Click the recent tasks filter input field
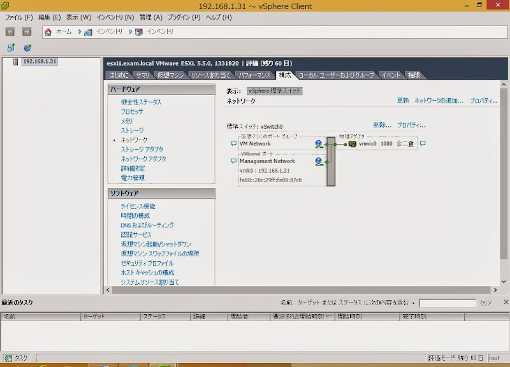 pos(448,303)
